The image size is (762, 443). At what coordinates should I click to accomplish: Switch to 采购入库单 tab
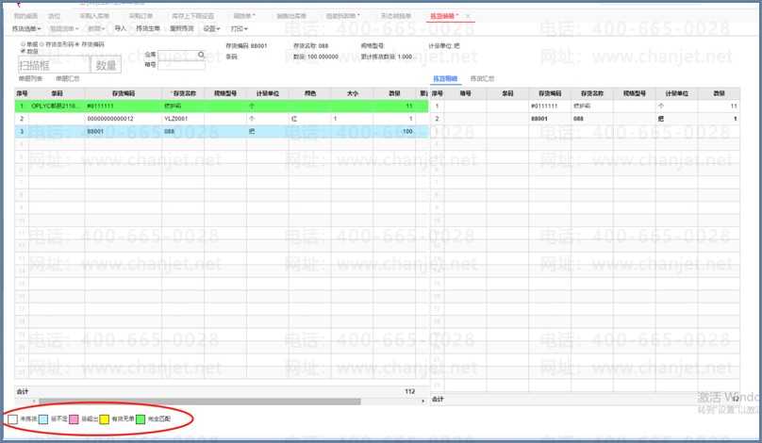click(94, 16)
